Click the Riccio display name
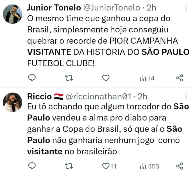192x175 pixels. click(x=39, y=96)
